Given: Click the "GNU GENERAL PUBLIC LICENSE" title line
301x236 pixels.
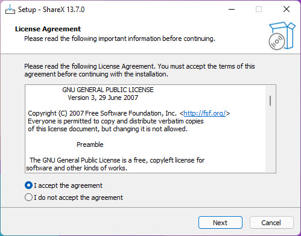Looking at the screenshot, I should (108, 90).
